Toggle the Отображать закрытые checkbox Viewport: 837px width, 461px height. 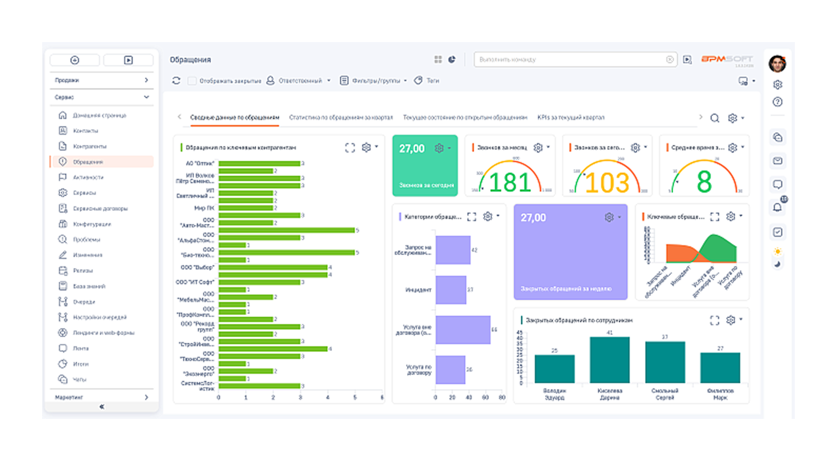[x=192, y=81]
